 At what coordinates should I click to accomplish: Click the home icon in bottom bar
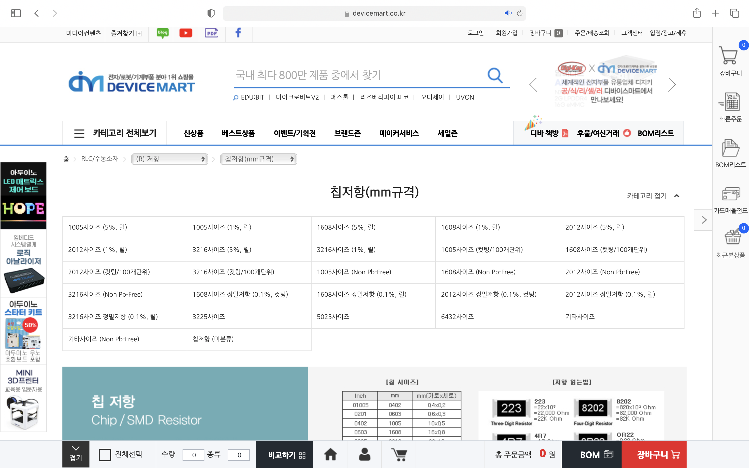pyautogui.click(x=330, y=454)
